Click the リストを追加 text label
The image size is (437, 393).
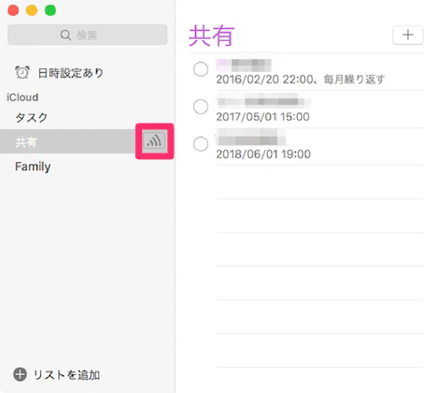click(x=67, y=375)
